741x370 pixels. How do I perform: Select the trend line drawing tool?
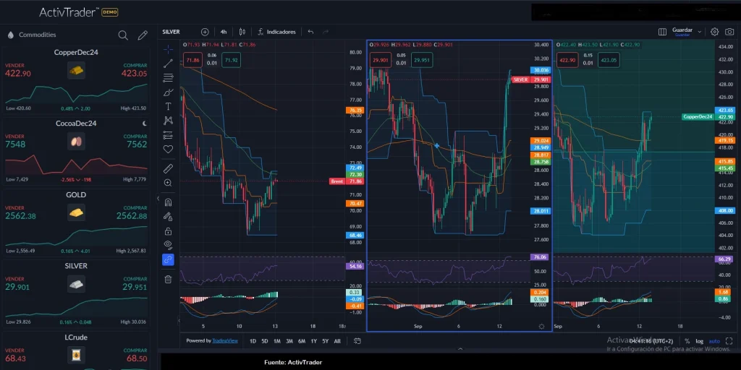(x=168, y=64)
